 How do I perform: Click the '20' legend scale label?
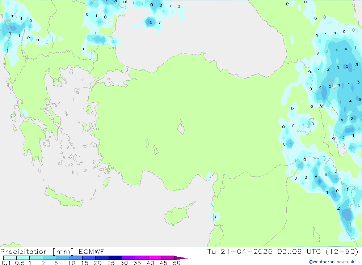[x=98, y=263]
